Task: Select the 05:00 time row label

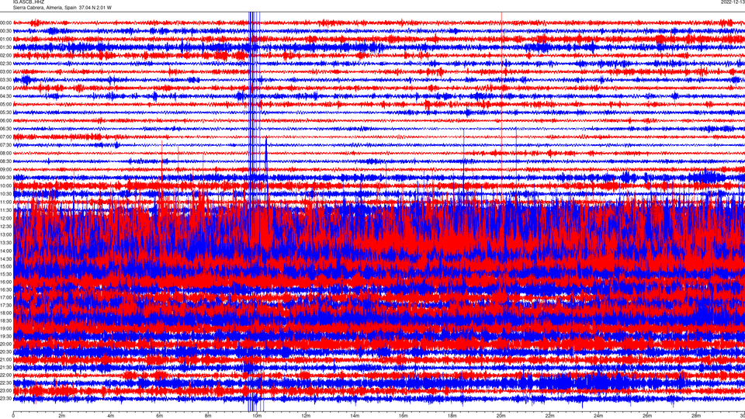Action: tap(6, 104)
